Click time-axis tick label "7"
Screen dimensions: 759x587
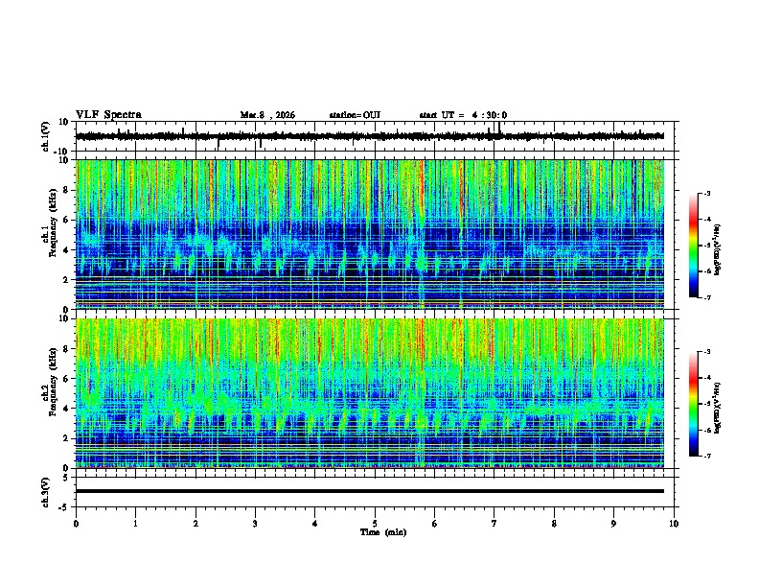tap(494, 524)
